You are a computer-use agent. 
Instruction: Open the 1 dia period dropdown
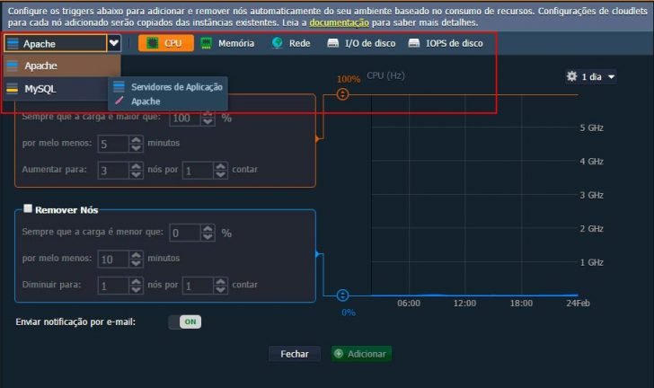click(x=590, y=76)
